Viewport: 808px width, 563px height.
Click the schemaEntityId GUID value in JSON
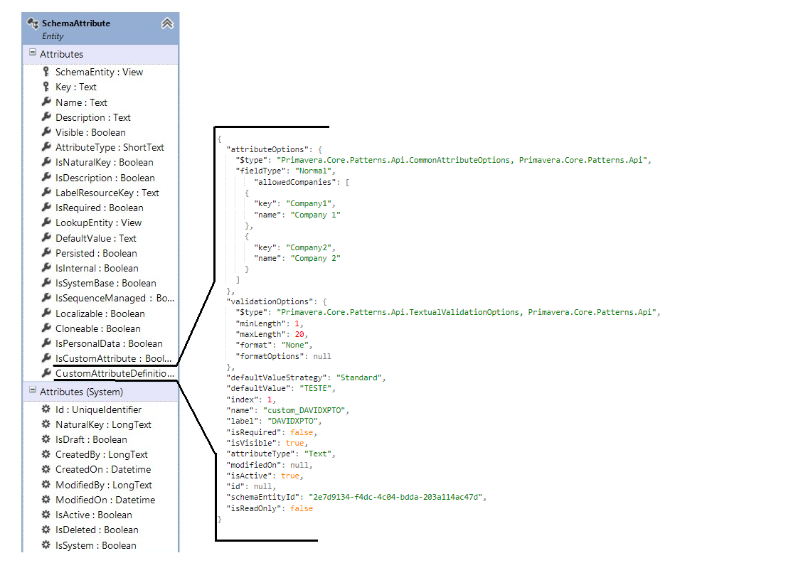pyautogui.click(x=395, y=497)
